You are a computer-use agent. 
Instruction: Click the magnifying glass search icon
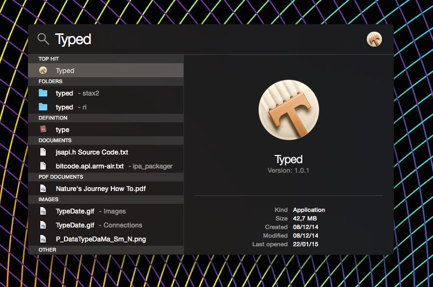43,39
